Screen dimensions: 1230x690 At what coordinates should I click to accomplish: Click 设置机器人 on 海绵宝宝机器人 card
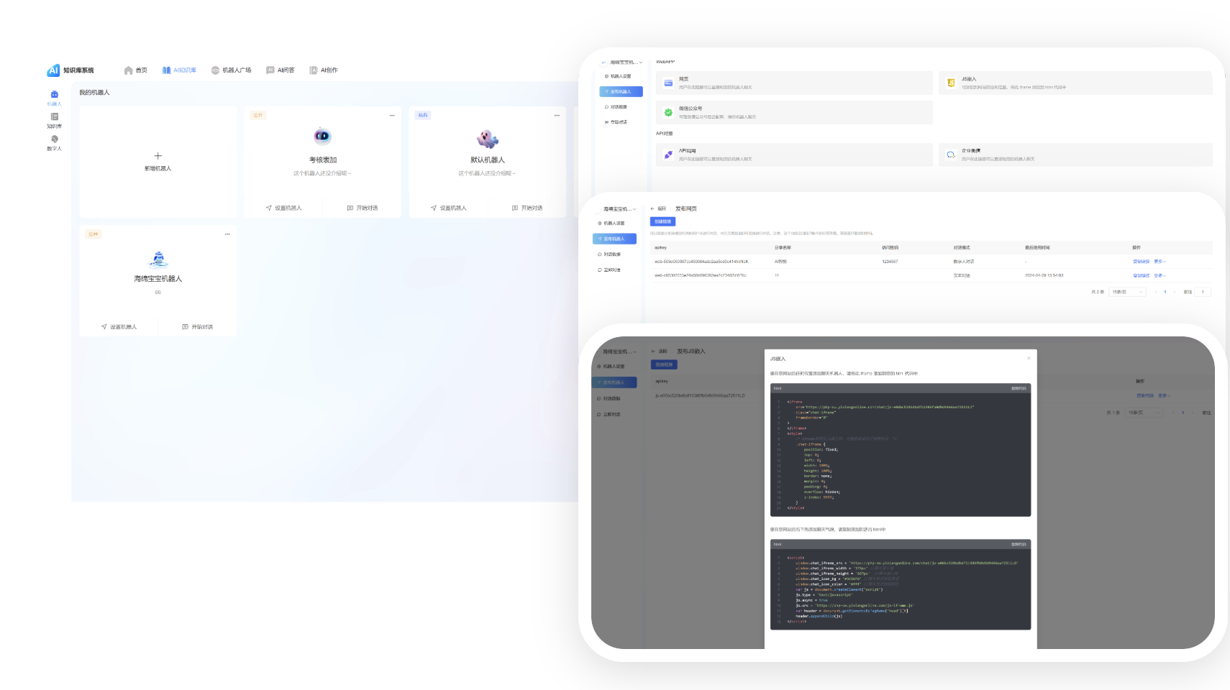click(119, 327)
